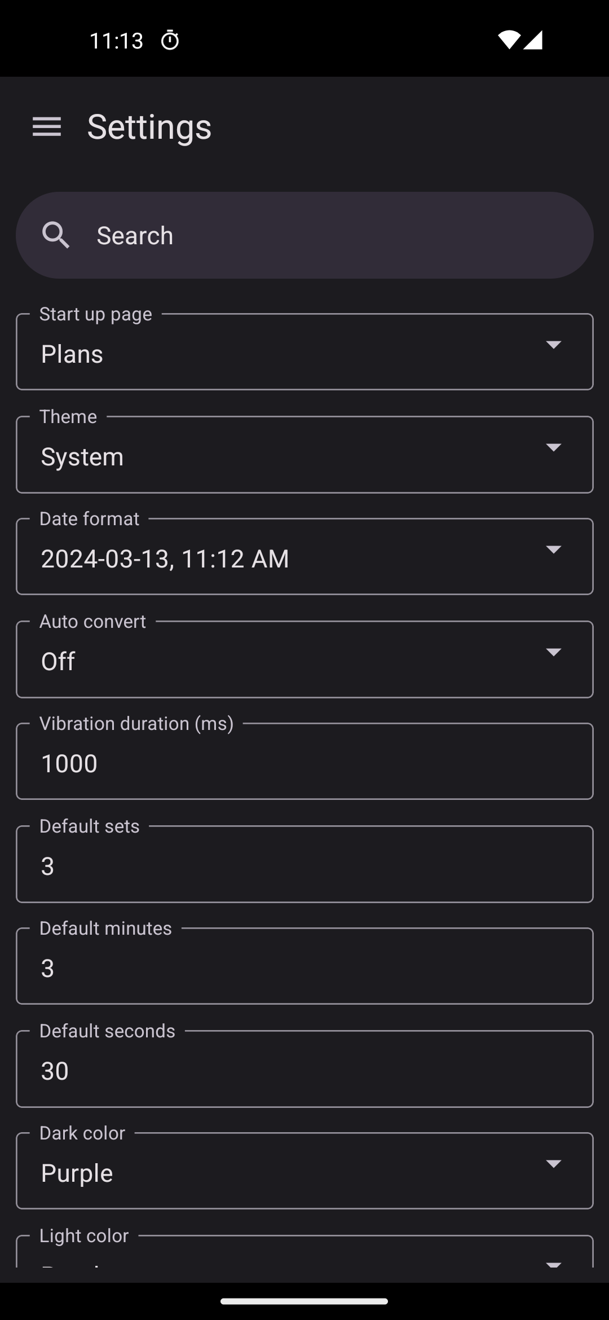Choose the System theme selection box
The image size is (609, 1320).
pyautogui.click(x=282, y=456)
